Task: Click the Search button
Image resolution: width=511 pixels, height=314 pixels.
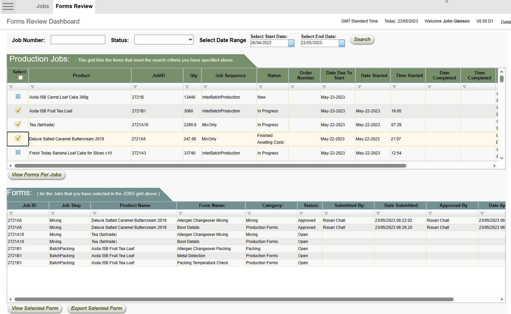Action: point(362,39)
